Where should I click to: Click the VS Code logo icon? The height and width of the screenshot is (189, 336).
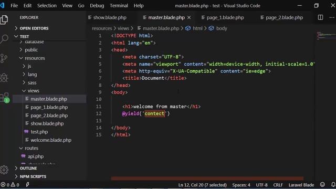2,5
